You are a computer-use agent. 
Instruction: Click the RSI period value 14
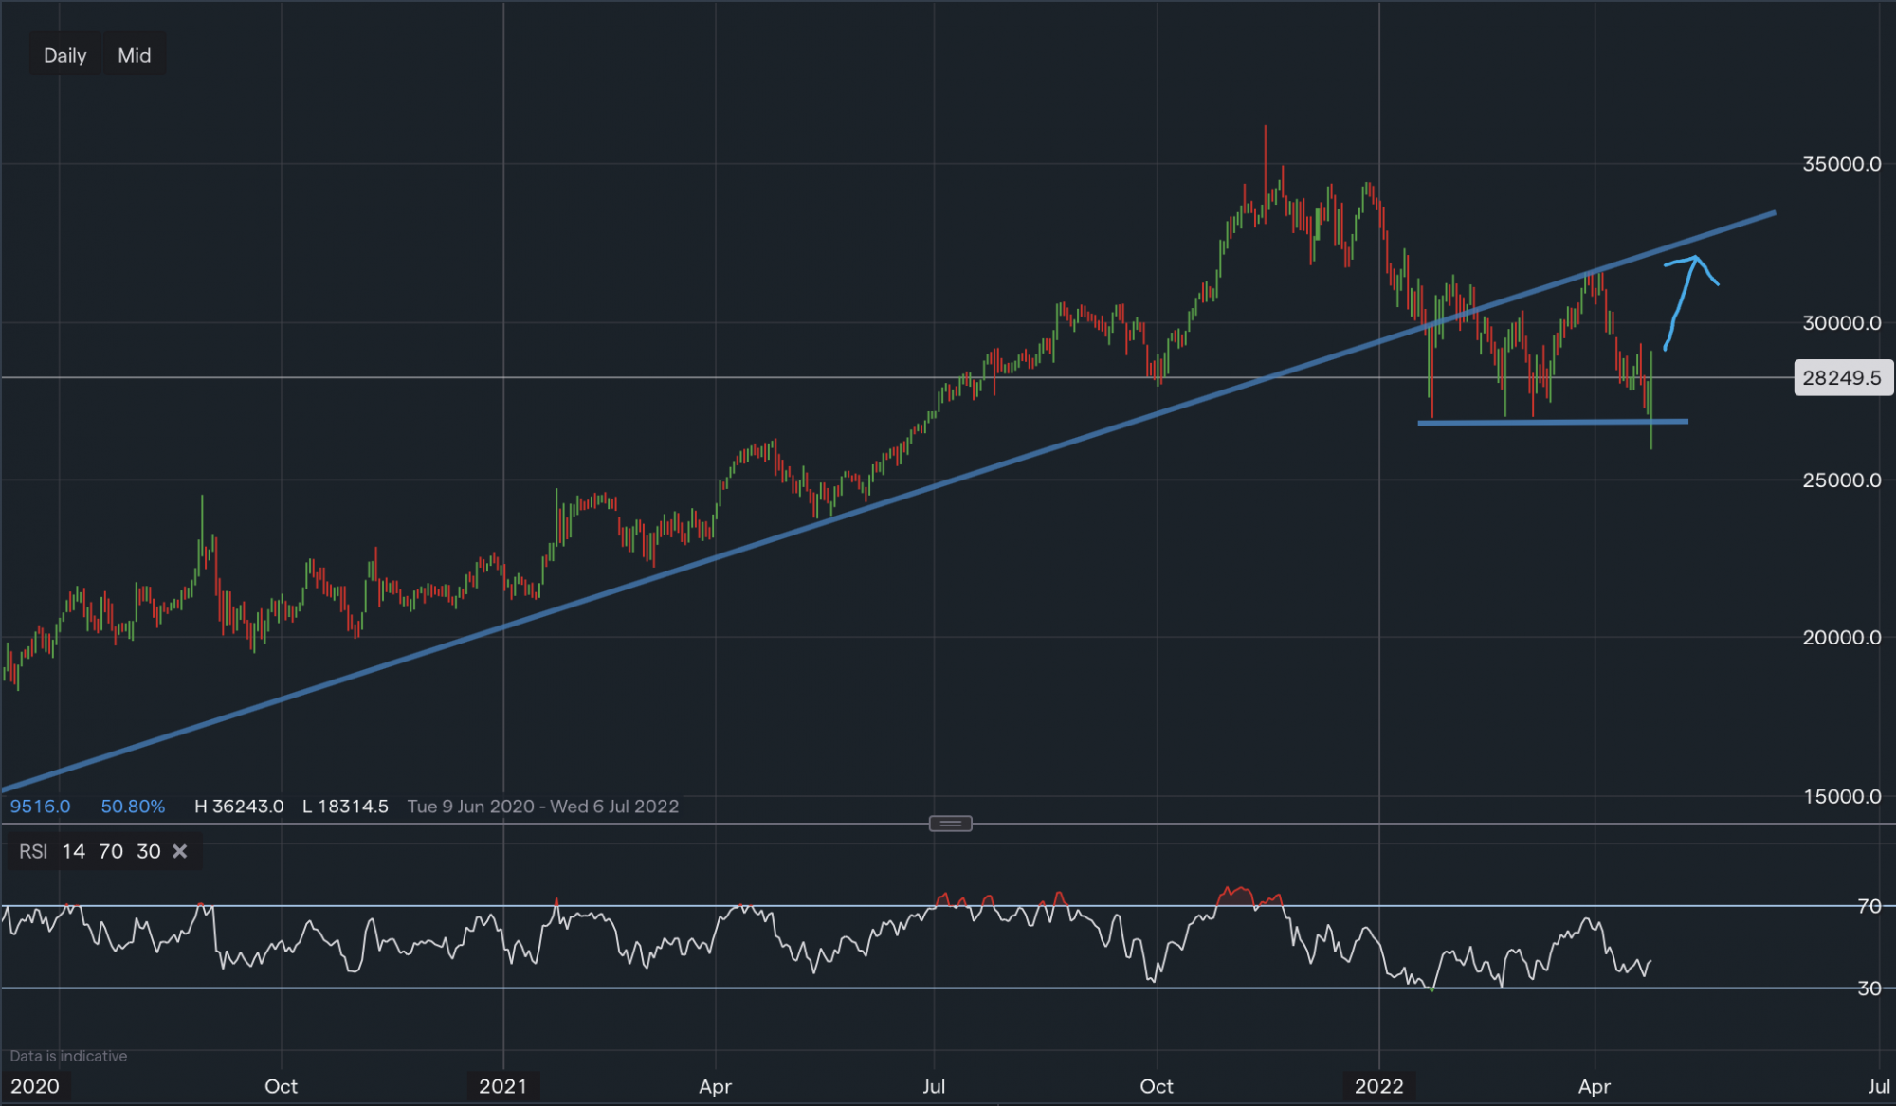(73, 851)
